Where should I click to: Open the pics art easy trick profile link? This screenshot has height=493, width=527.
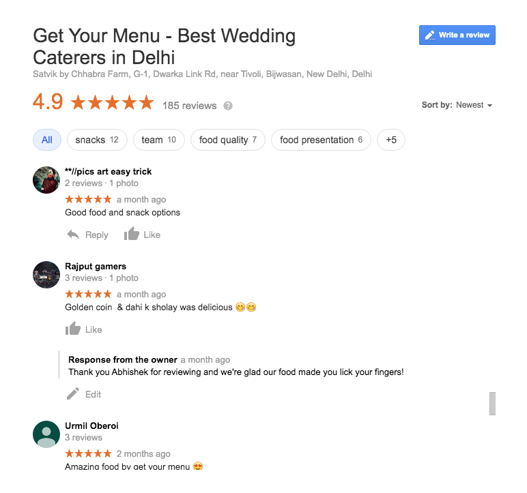(x=109, y=172)
